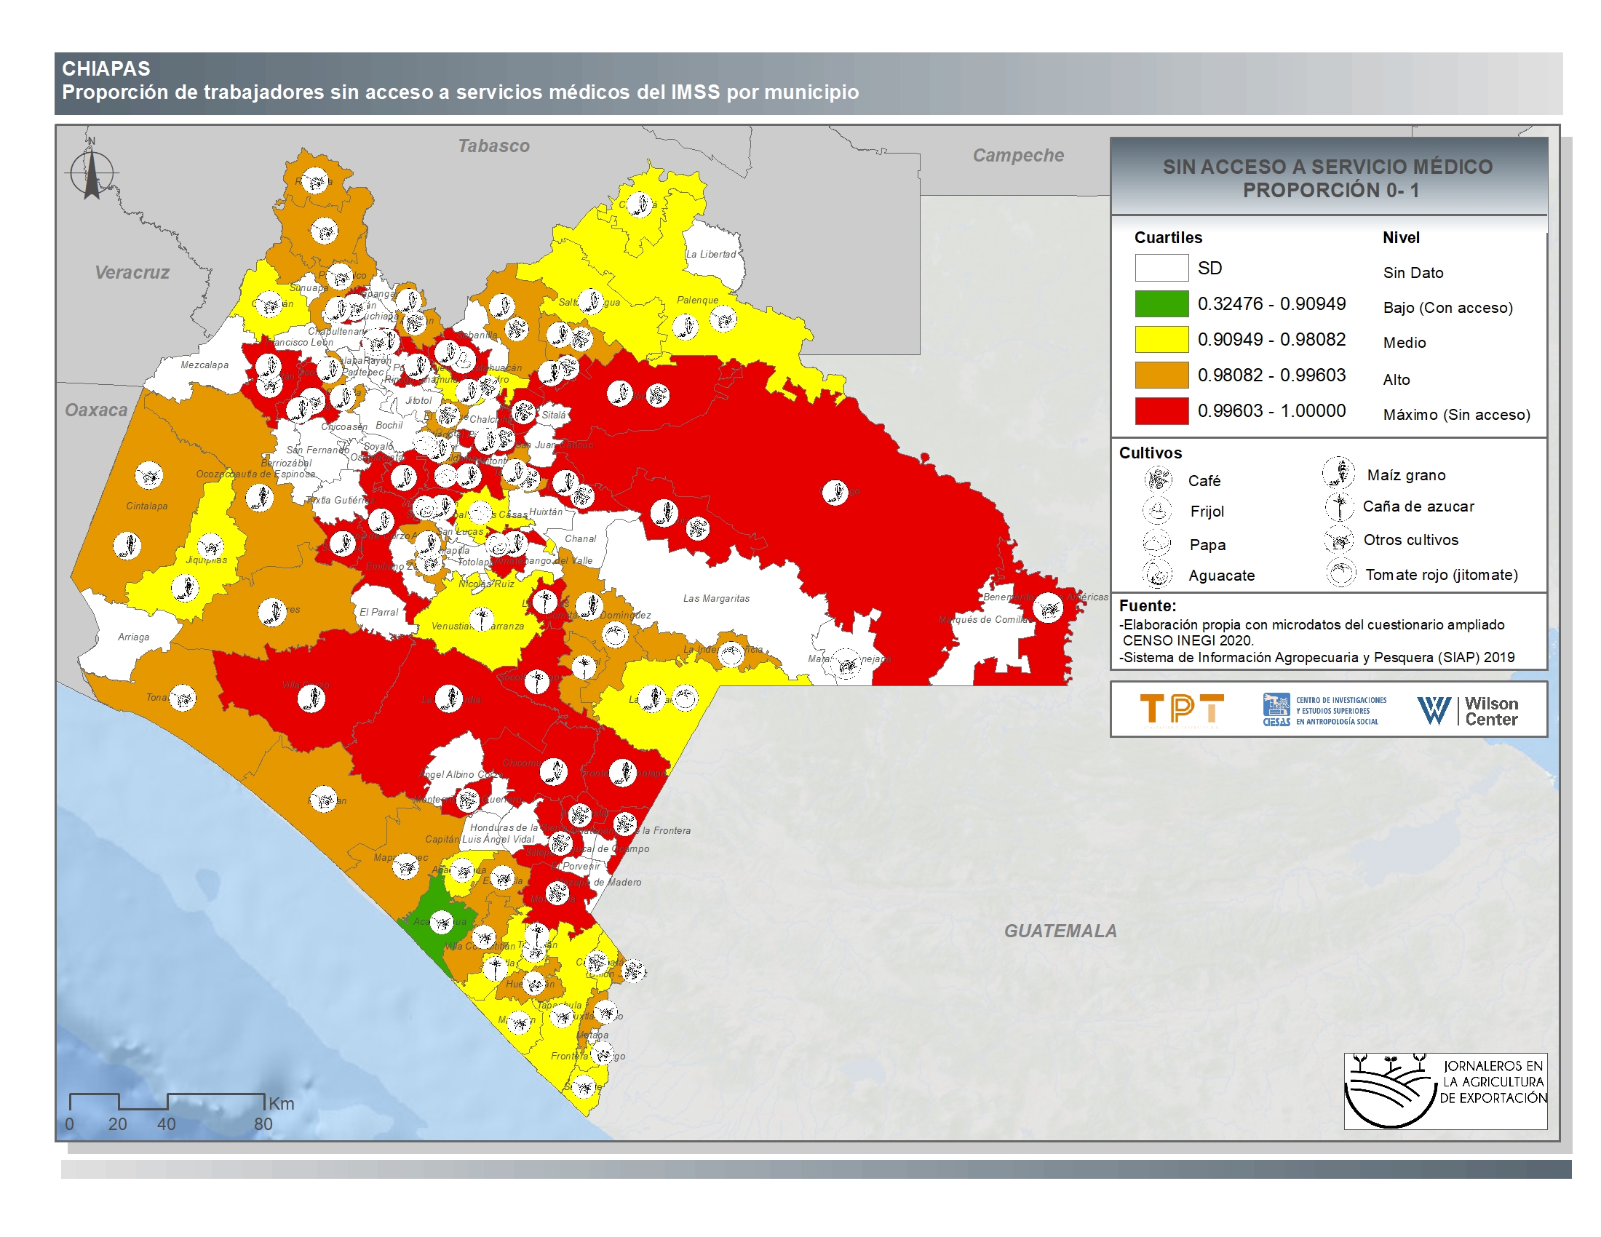Screen dimensions: 1601x1237
Task: Click the Otros cultivos legend icon
Action: 1338,540
